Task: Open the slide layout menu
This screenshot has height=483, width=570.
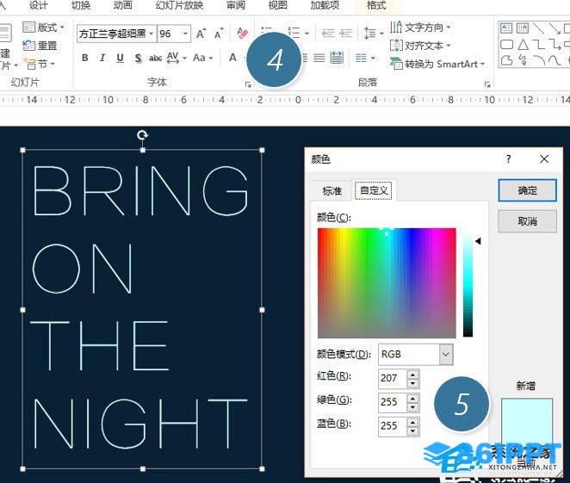Action: 44,28
